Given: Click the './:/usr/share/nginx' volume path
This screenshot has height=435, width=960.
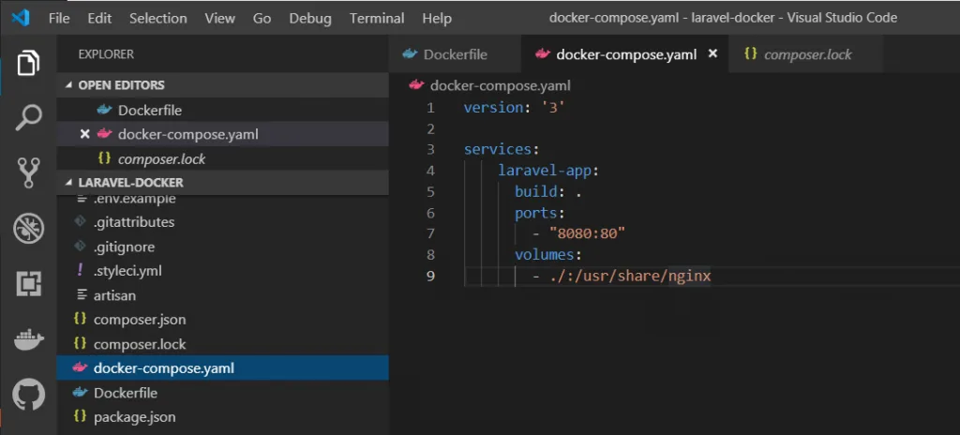Looking at the screenshot, I should click(630, 277).
